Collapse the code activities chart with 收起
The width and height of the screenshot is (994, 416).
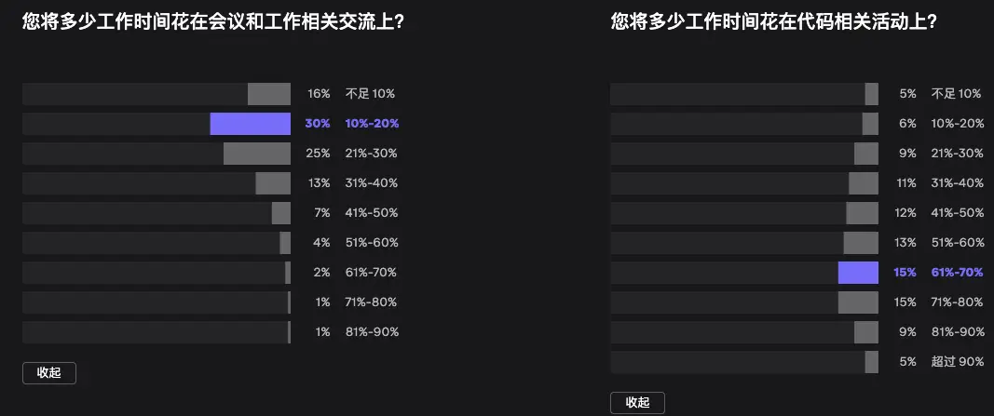pos(637,403)
